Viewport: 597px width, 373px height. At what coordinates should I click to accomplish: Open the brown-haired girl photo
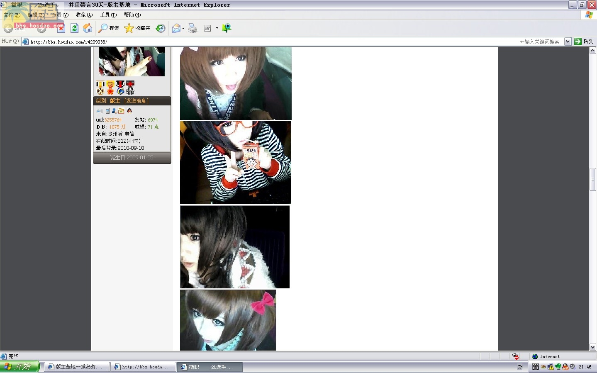[x=236, y=83]
